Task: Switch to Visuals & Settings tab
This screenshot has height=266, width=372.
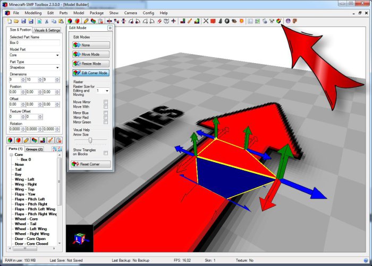Action: [47, 30]
